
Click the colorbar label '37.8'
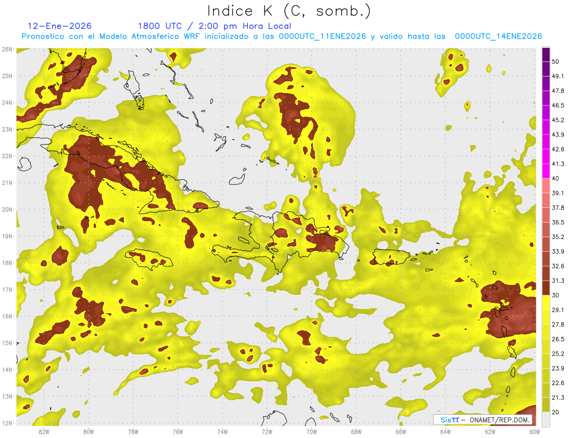point(558,207)
